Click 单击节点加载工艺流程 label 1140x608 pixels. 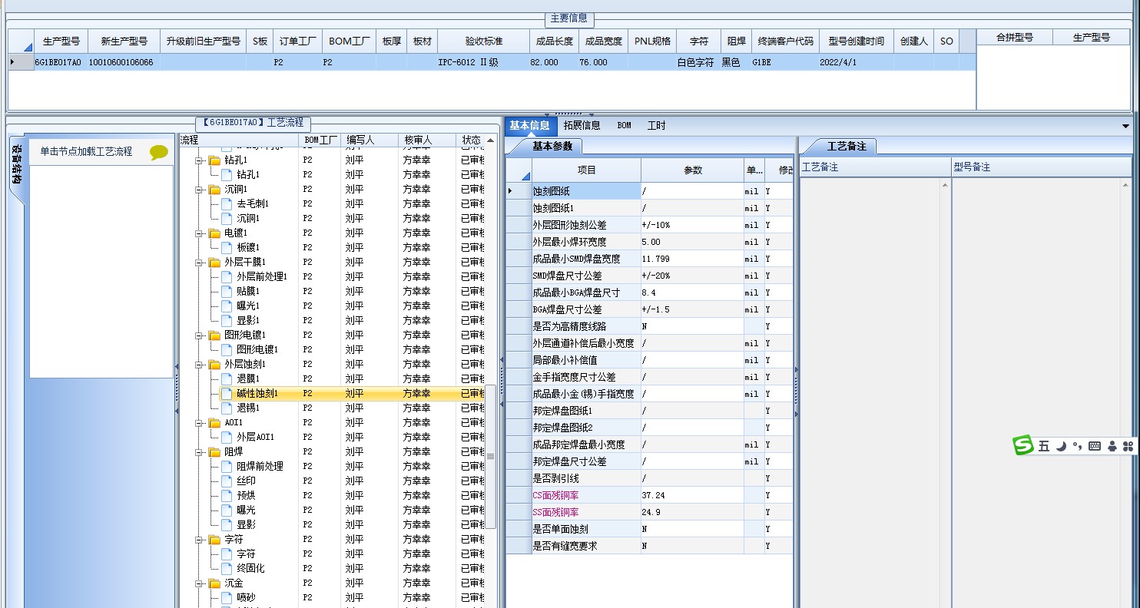point(86,152)
